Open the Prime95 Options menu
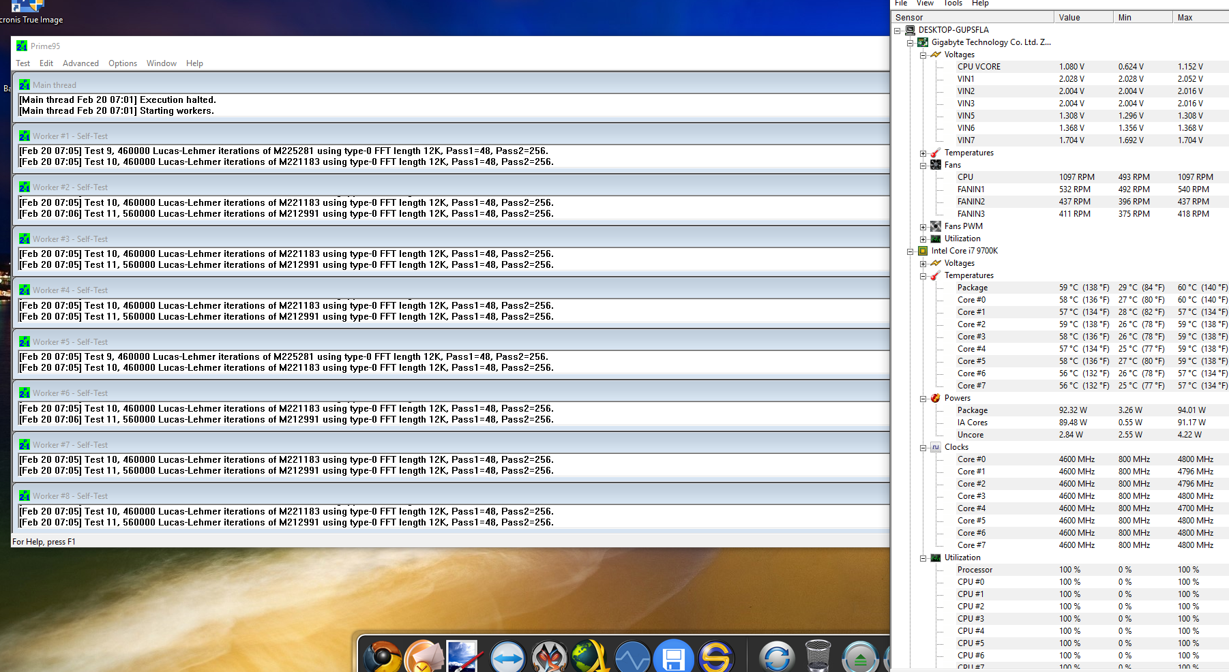Image resolution: width=1229 pixels, height=672 pixels. pos(123,63)
